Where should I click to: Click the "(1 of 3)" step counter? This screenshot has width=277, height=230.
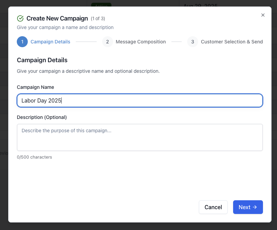point(98,18)
